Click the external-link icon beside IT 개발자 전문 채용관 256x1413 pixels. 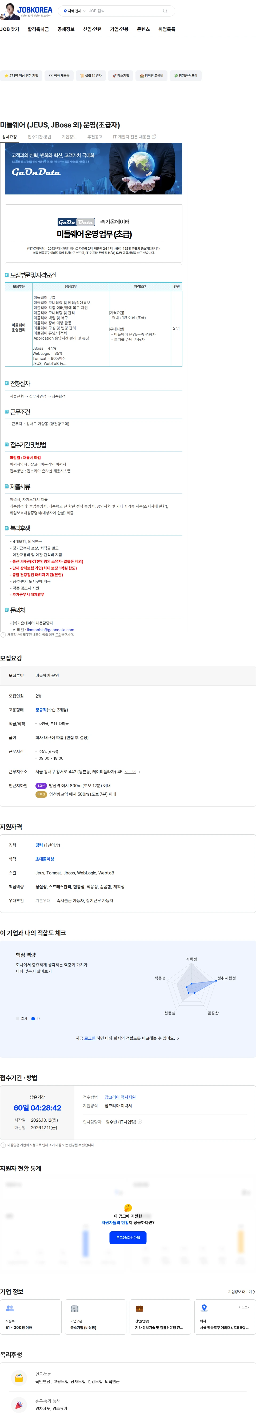pyautogui.click(x=154, y=137)
